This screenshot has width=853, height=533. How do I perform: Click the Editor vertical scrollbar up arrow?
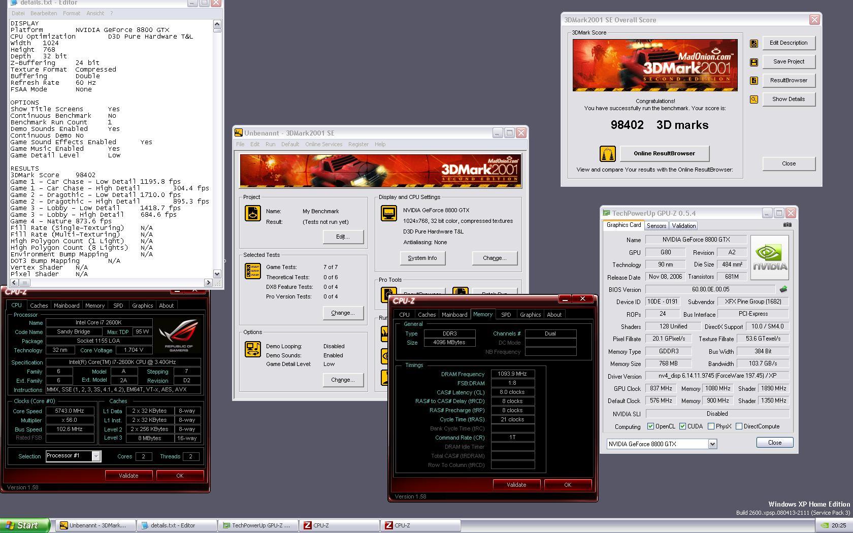[217, 24]
